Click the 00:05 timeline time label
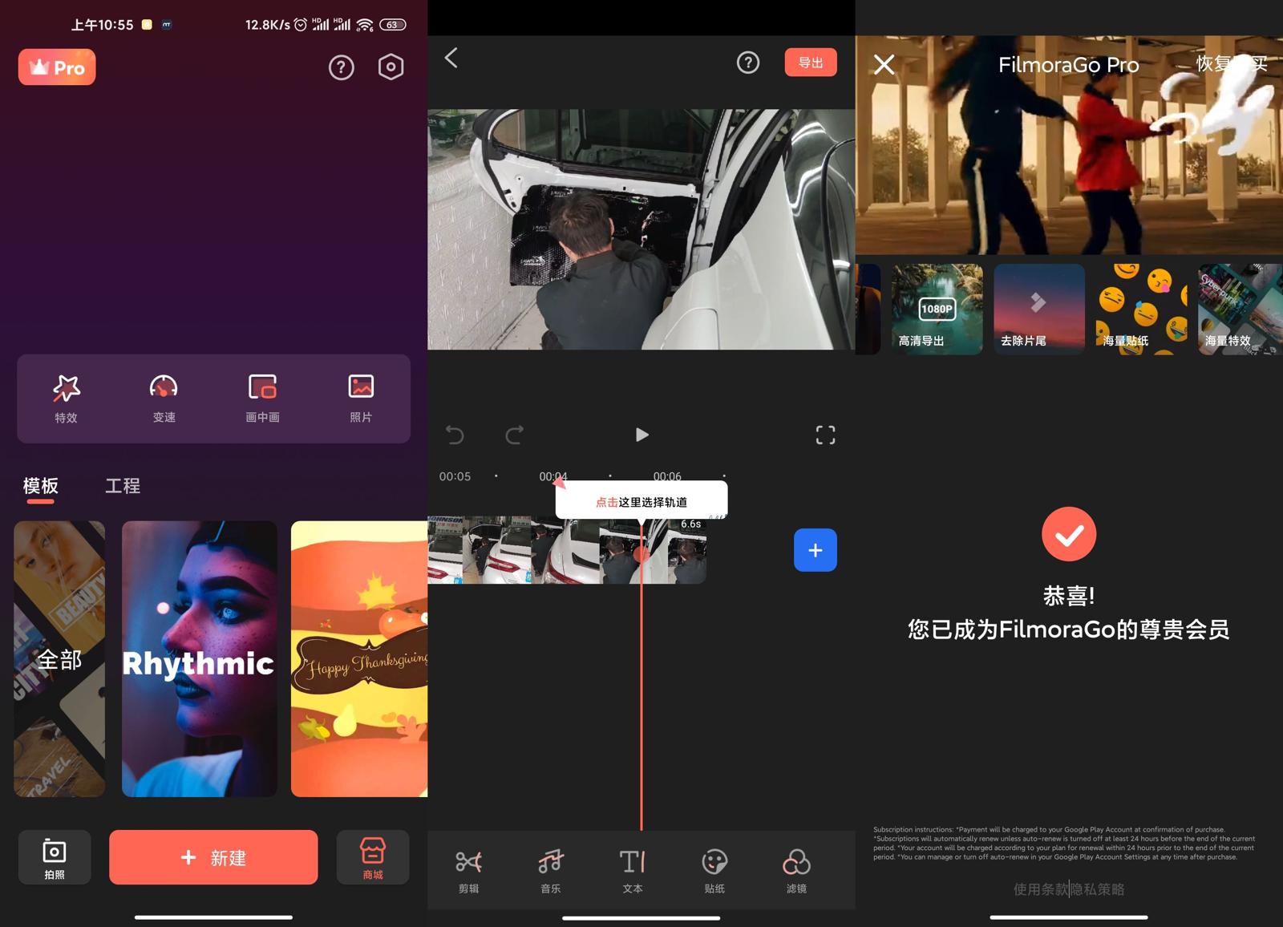The width and height of the screenshot is (1283, 927). [x=455, y=476]
